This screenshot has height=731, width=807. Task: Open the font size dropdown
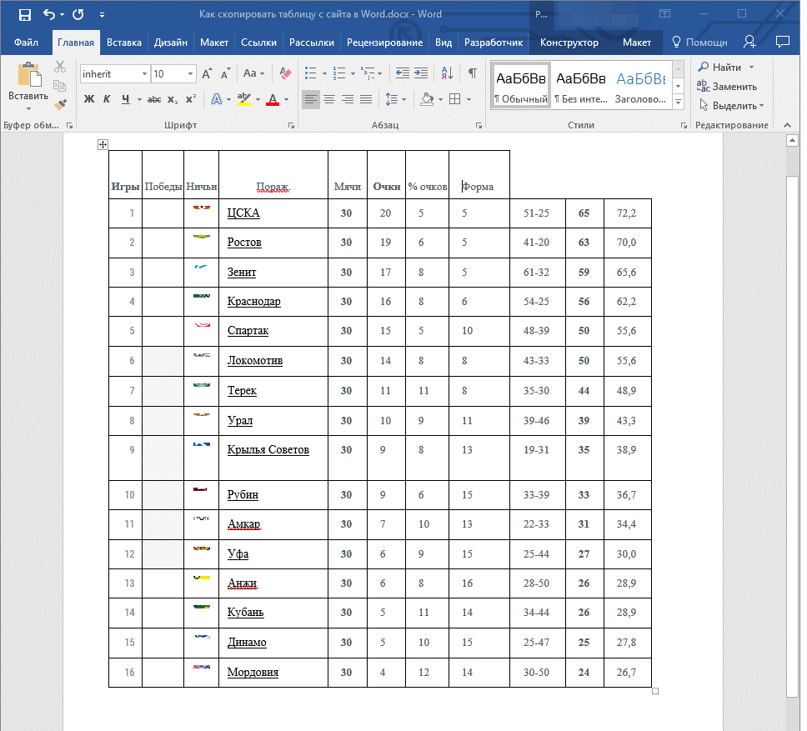(x=191, y=74)
